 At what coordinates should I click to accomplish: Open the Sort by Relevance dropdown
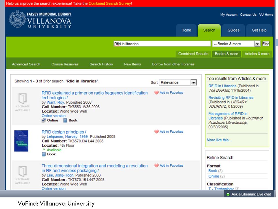point(178,82)
